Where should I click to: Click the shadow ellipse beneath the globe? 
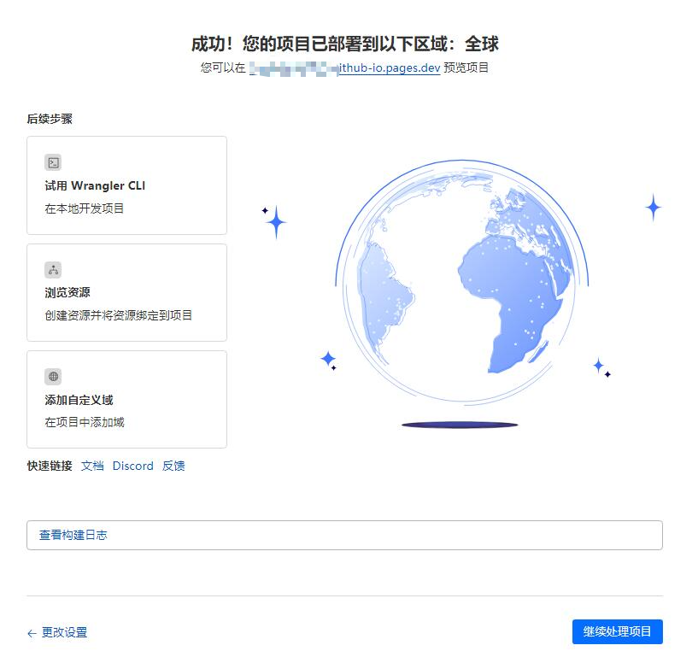pos(457,422)
